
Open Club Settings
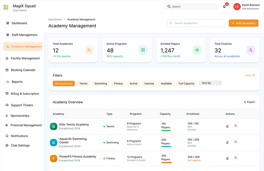point(18,145)
